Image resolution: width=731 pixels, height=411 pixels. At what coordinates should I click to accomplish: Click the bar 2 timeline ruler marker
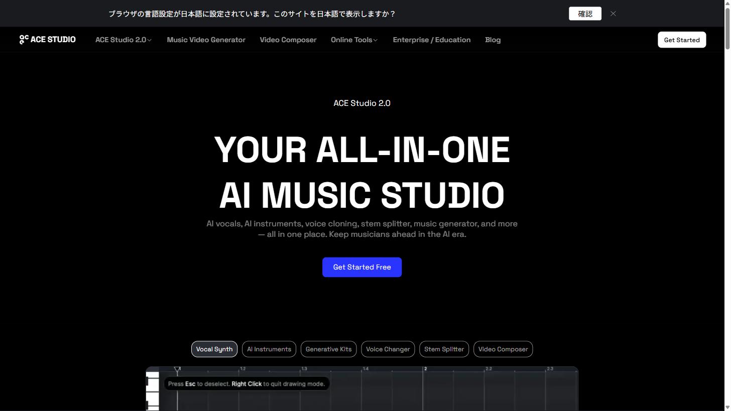(425, 369)
